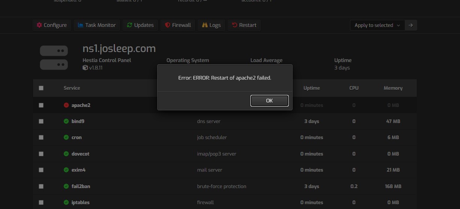Check the fail2ban service checkbox
Screen dimensions: 460x209
point(41,186)
